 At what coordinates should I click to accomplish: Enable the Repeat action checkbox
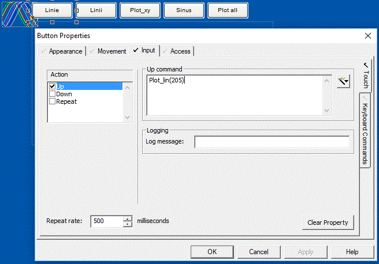coord(53,101)
